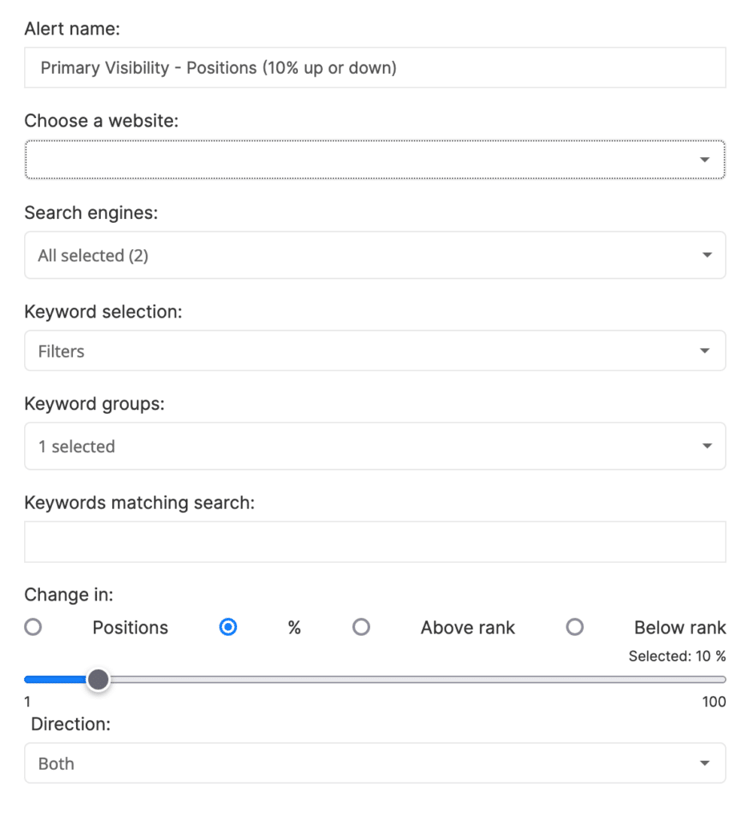Open the Direction dropdown set to Both
Image resolution: width=753 pixels, height=821 pixels.
click(x=375, y=763)
